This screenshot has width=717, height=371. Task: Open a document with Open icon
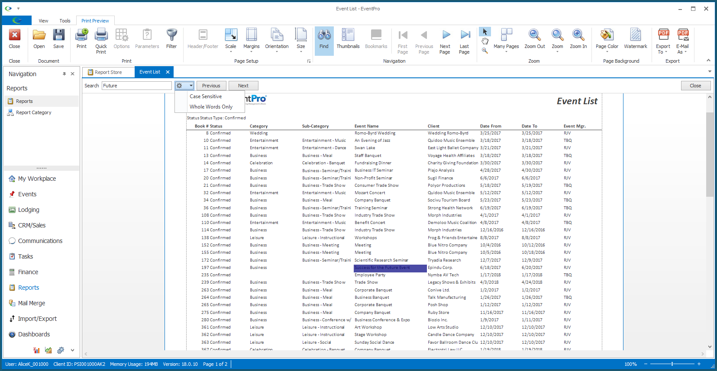point(39,39)
